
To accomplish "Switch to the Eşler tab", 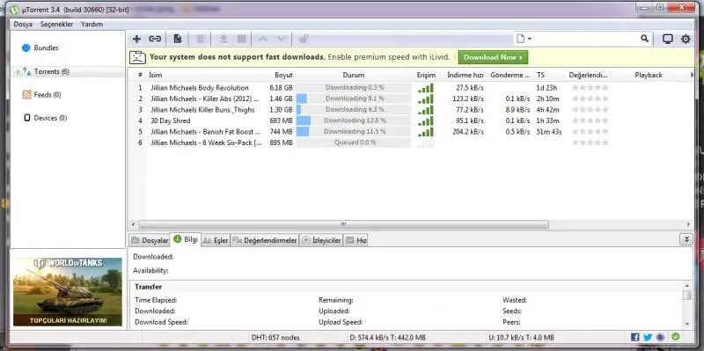I will click(216, 240).
